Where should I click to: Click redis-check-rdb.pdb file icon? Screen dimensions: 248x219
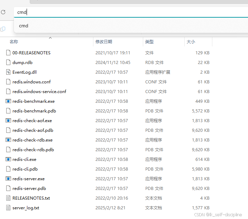[8, 149]
